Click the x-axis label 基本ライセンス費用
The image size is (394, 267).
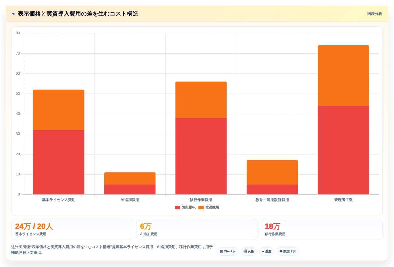click(59, 200)
